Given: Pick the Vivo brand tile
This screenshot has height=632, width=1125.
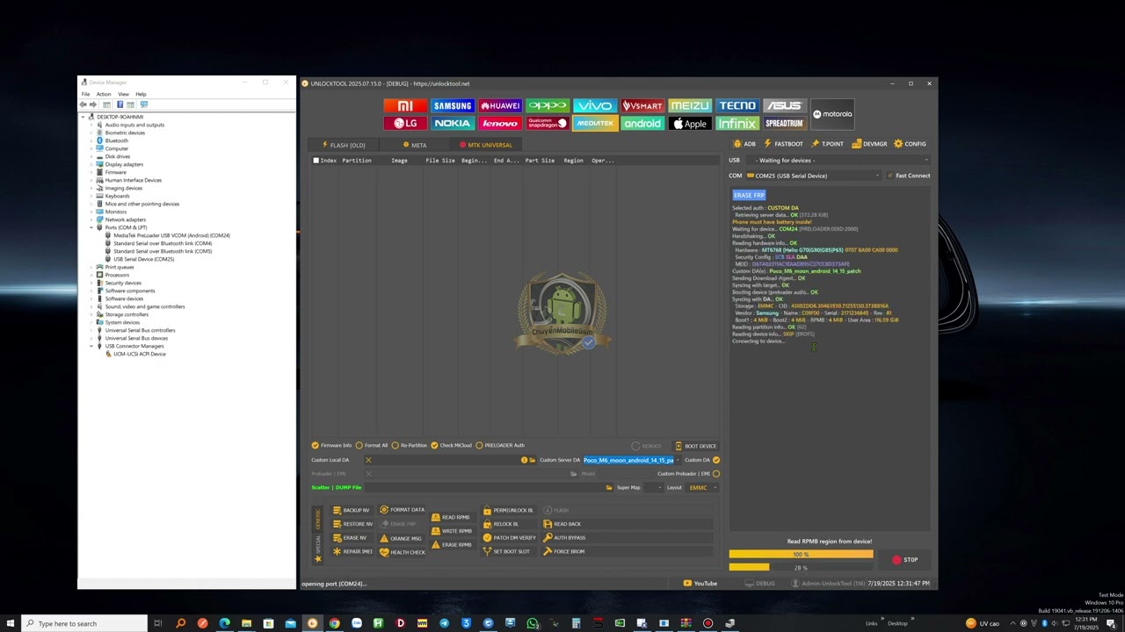Looking at the screenshot, I should (595, 106).
